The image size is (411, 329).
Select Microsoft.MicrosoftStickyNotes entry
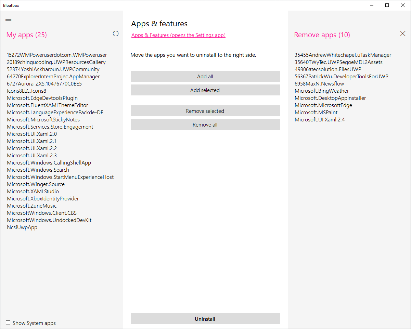coord(43,120)
